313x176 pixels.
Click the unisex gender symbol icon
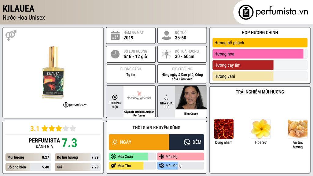coord(11,35)
